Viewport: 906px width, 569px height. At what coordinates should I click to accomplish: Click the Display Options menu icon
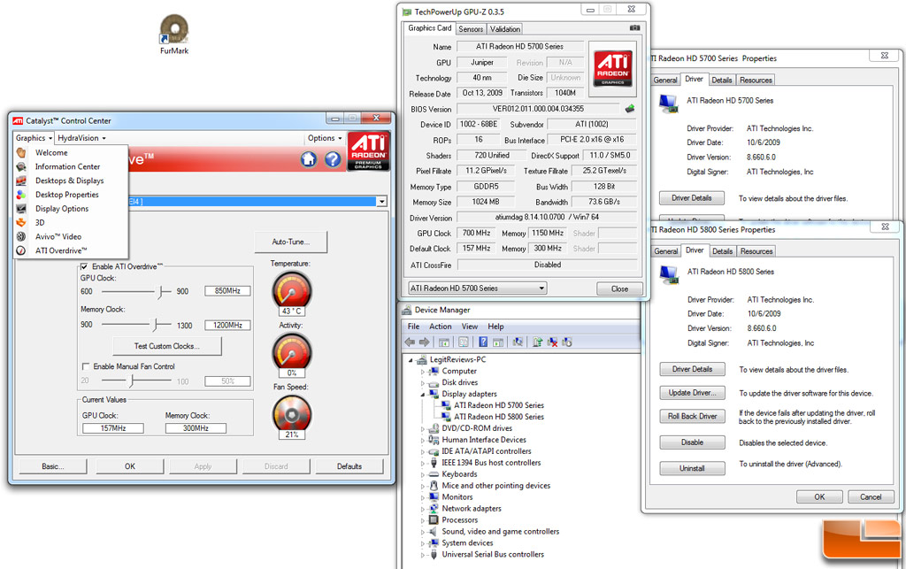point(21,209)
